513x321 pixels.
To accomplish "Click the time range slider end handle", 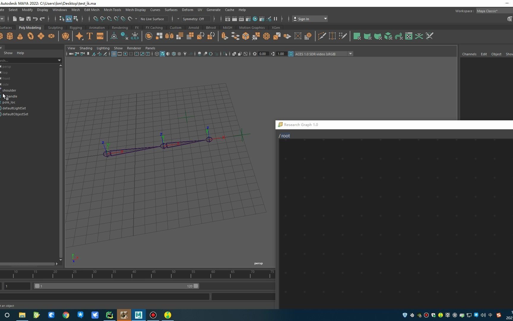I will (x=196, y=286).
